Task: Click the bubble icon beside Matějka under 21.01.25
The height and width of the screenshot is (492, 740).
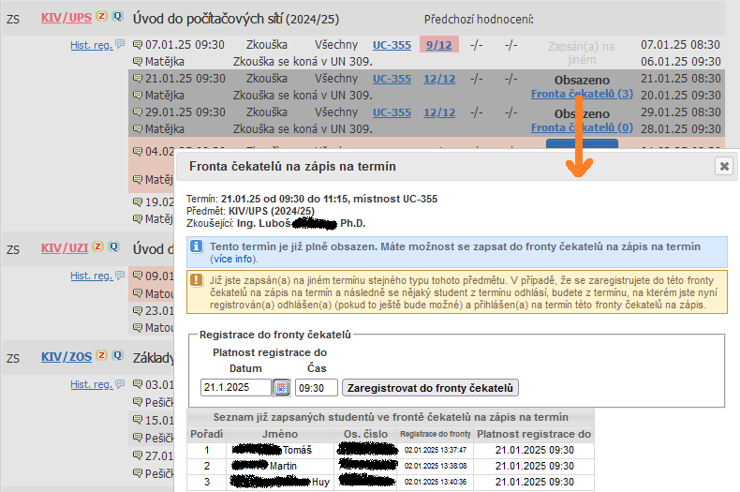Action: (138, 96)
